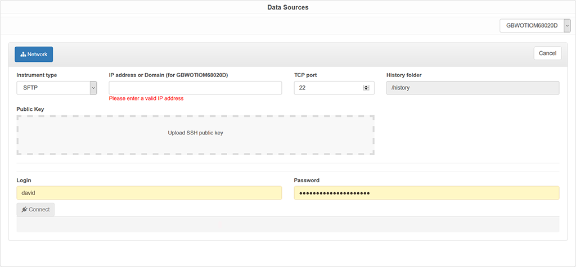The width and height of the screenshot is (576, 267).
Task: Focus the IP address or Domain field
Action: click(x=195, y=88)
